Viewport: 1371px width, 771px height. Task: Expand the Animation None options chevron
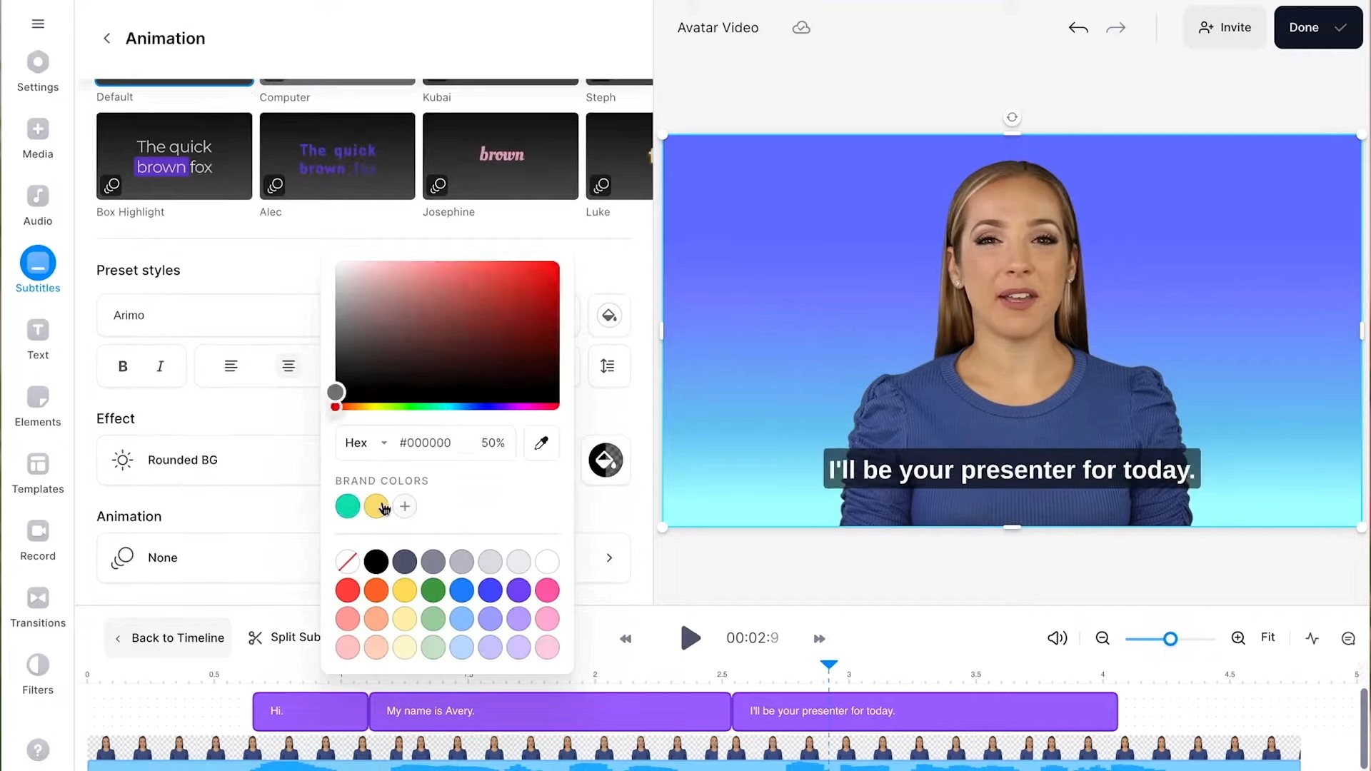point(609,558)
